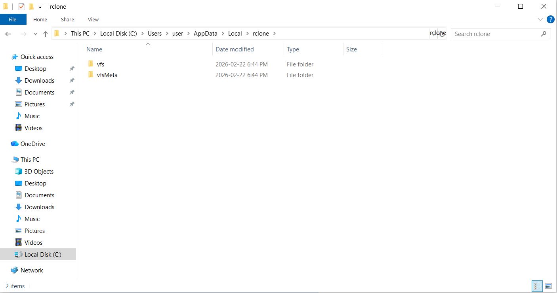The height and width of the screenshot is (293, 557).
Task: Click the Properties checkmark icon in title bar
Action: 21,7
